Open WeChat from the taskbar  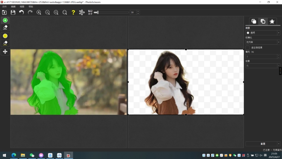32,155
